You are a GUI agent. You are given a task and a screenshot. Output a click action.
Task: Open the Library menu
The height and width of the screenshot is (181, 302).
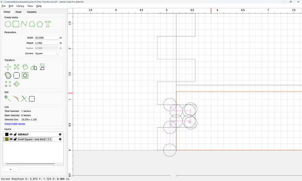(20, 6)
